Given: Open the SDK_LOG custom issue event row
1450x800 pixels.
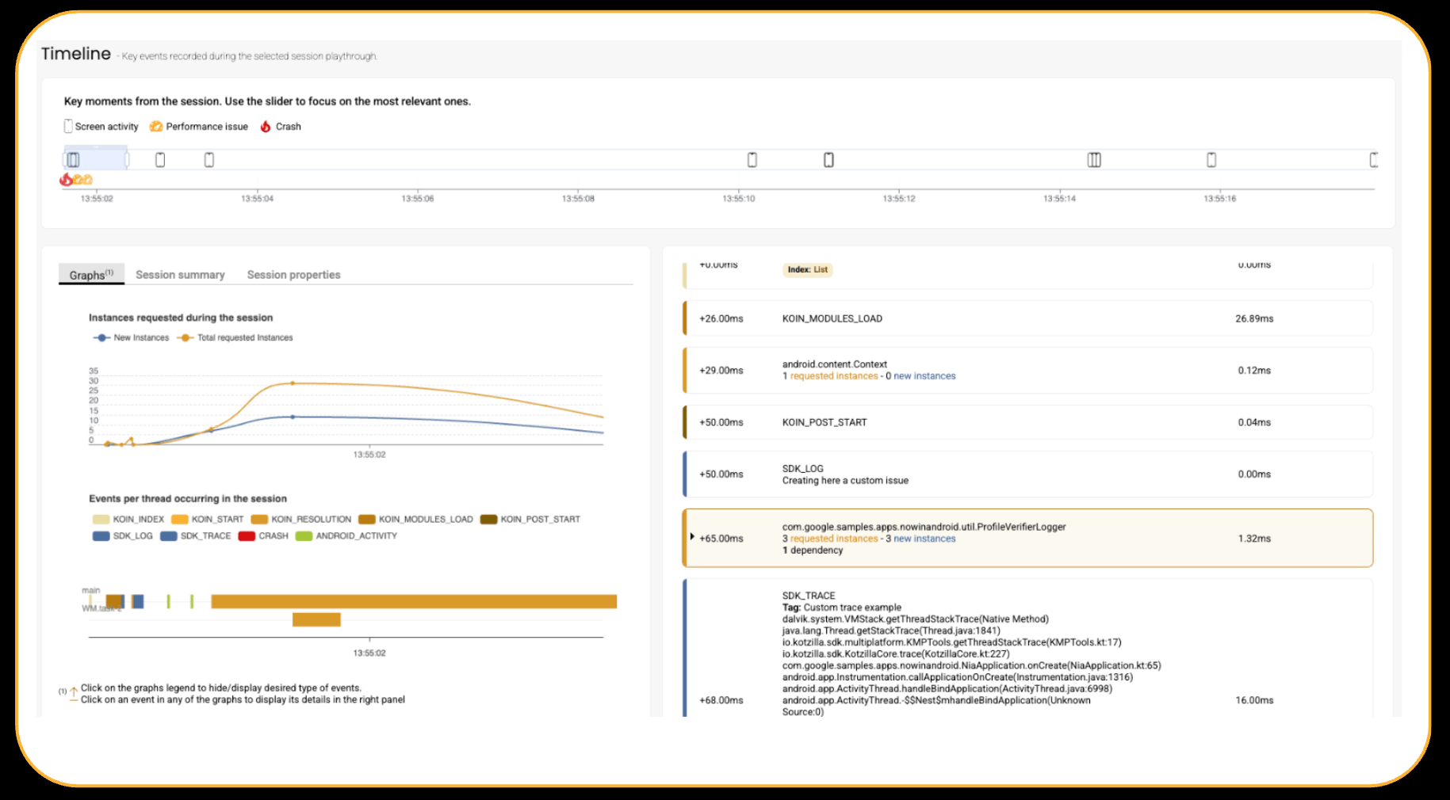Looking at the screenshot, I should coord(1027,474).
